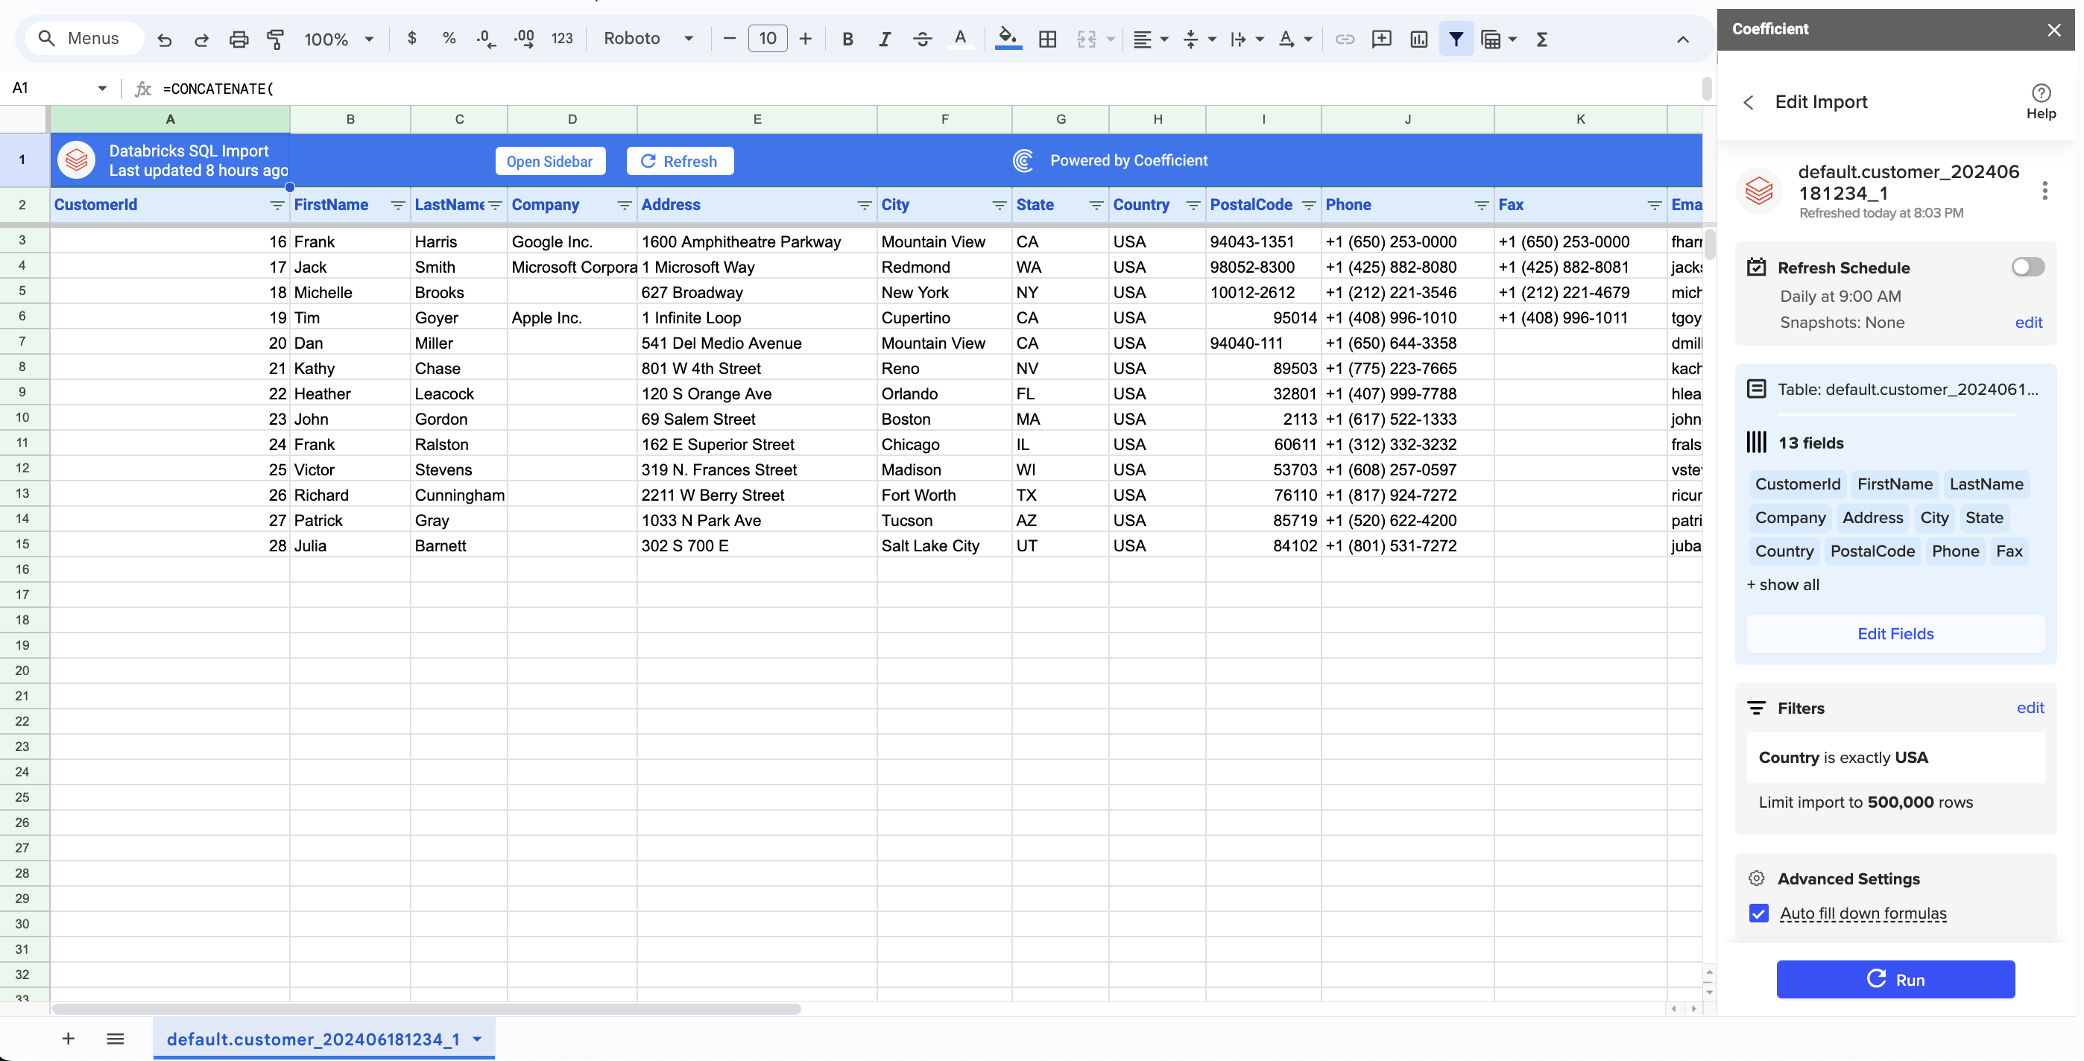The image size is (2084, 1061).
Task: Decrease font size with minus button
Action: [x=728, y=38]
